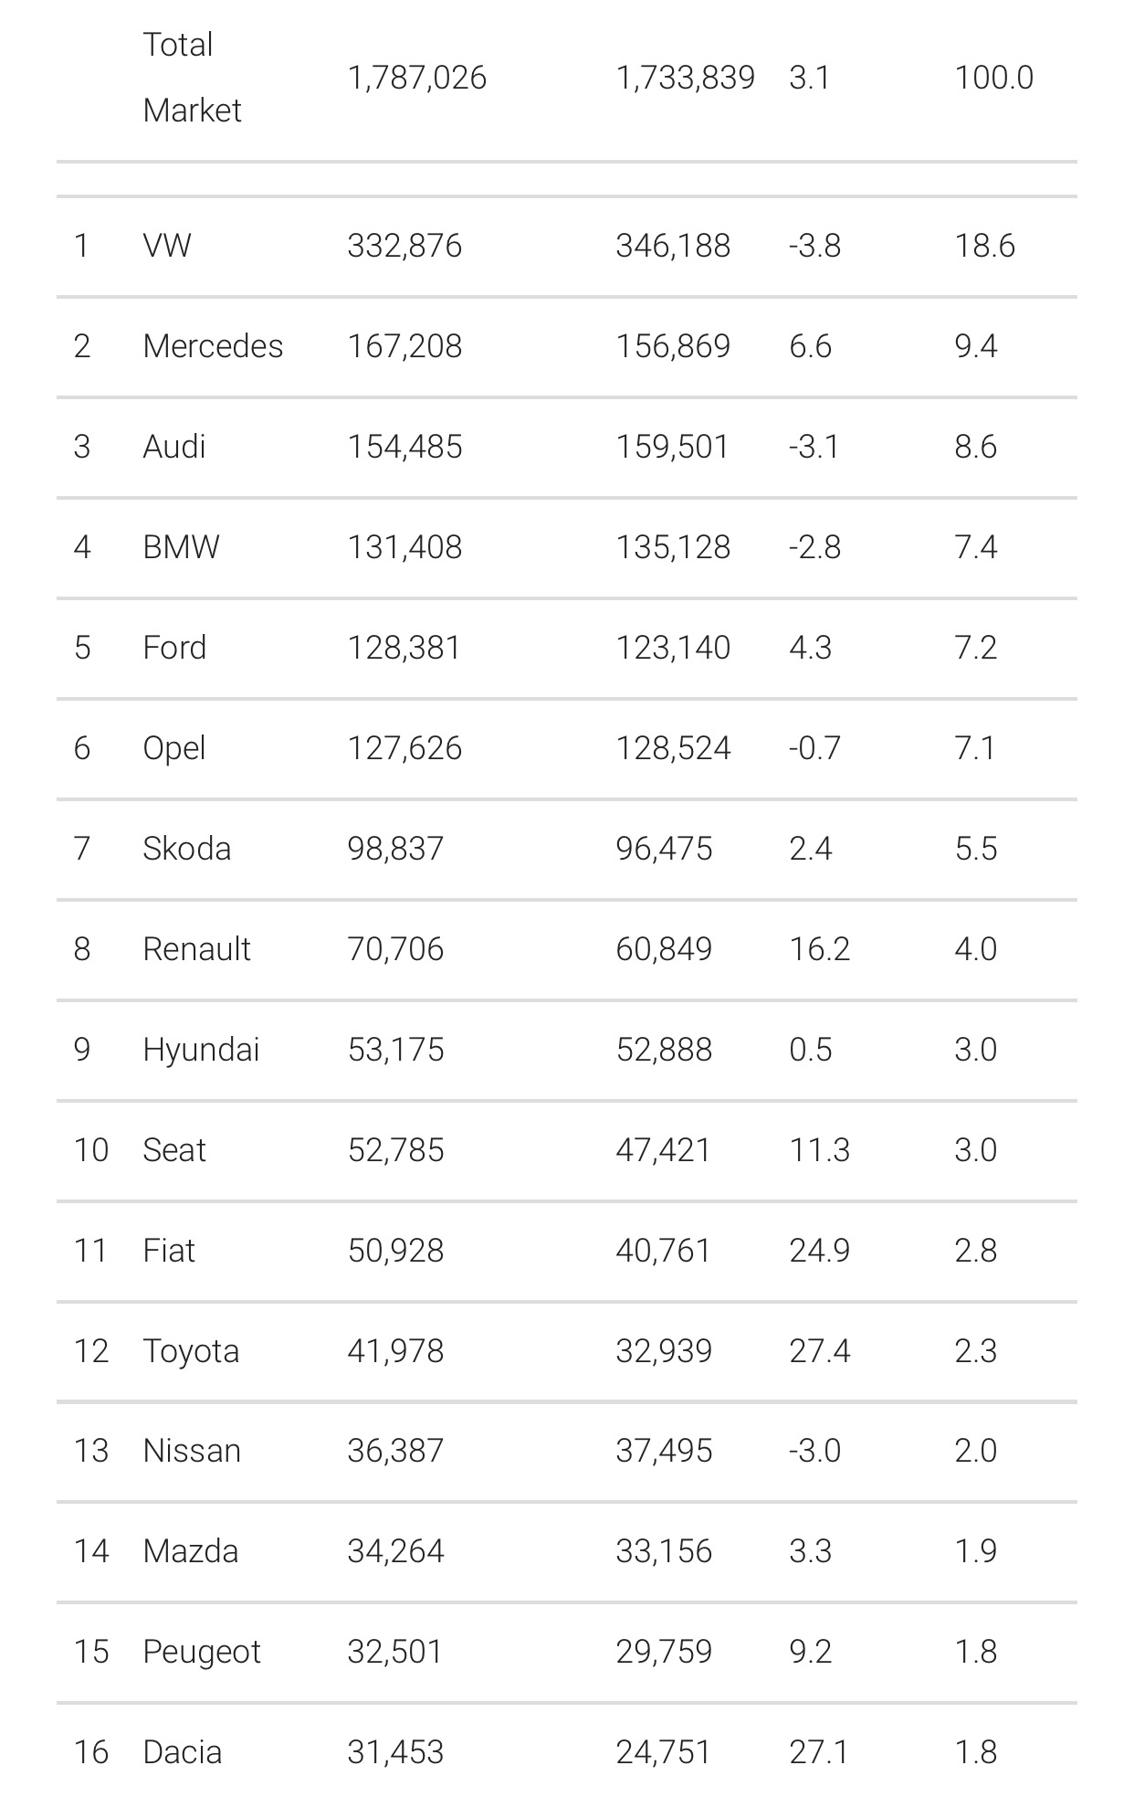This screenshot has height=1797, width=1134.
Task: Select Seat's 47,421 previous figure
Action: pos(664,1150)
